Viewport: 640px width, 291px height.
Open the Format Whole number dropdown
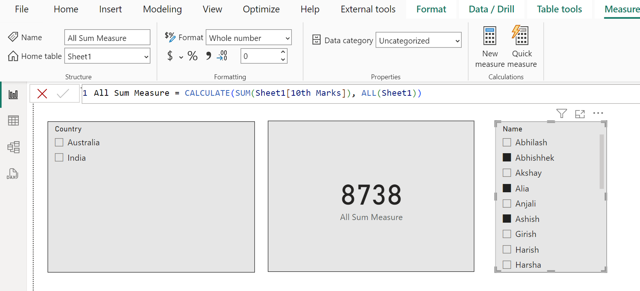pyautogui.click(x=288, y=38)
